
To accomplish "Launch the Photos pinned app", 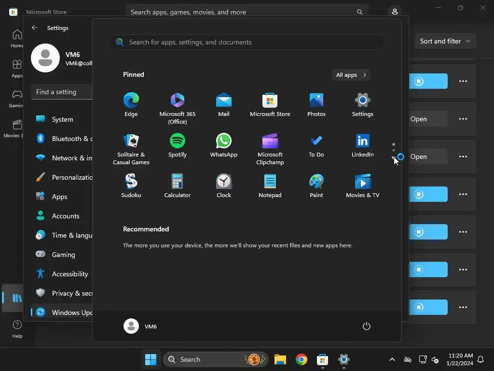I will click(x=316, y=105).
